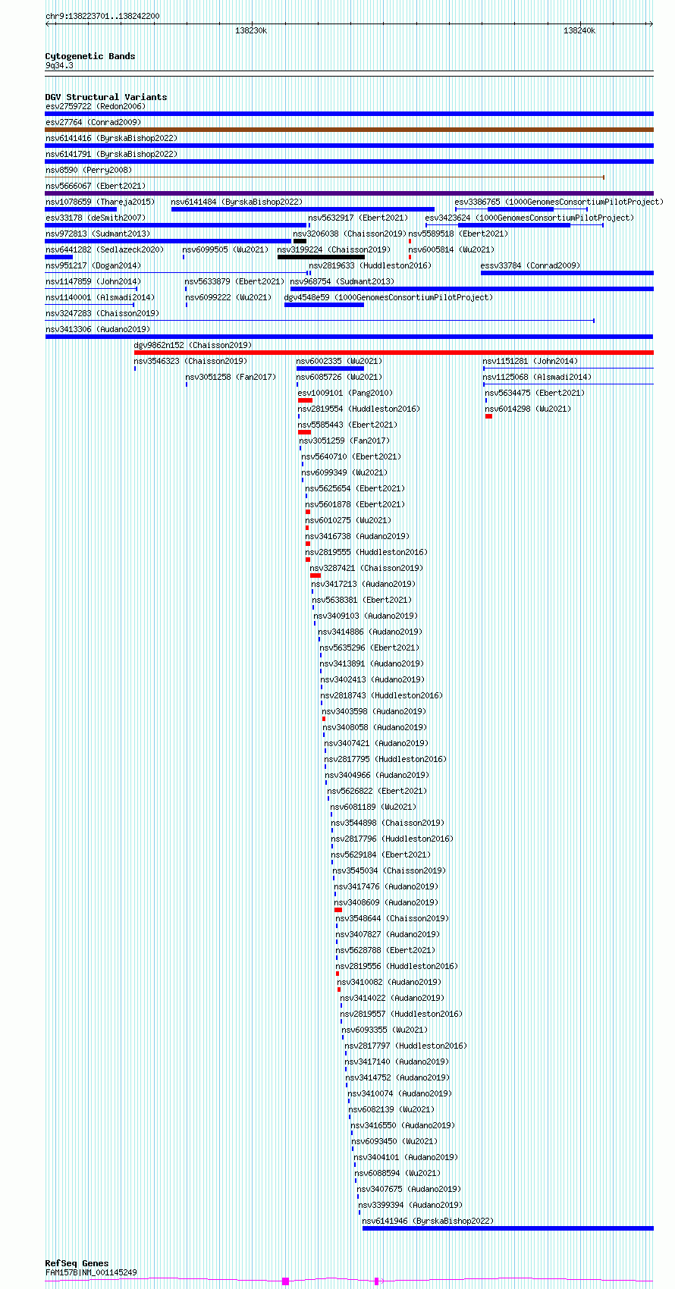Click nsv3206038 (Chaisson2019) label
The width and height of the screenshot is (675, 1289).
350,234
